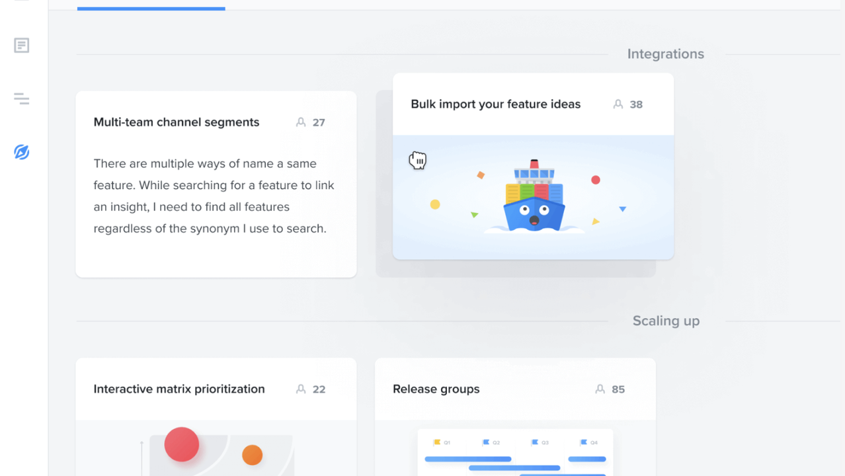The width and height of the screenshot is (845, 476).
Task: Select the Integrations section heading
Action: coord(666,54)
